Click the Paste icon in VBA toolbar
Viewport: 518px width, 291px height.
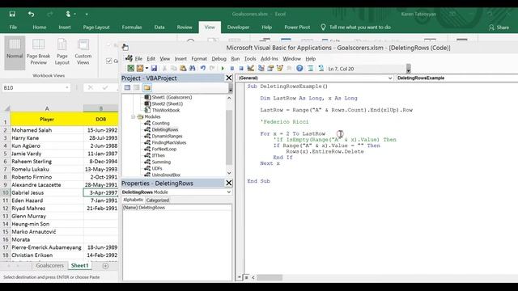[x=183, y=68]
